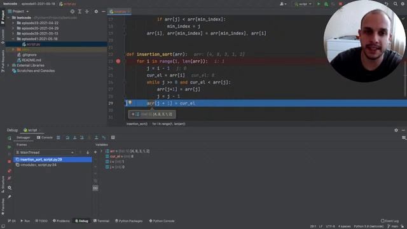Open Python Packages tool window
407x229 pixels.
point(128,221)
